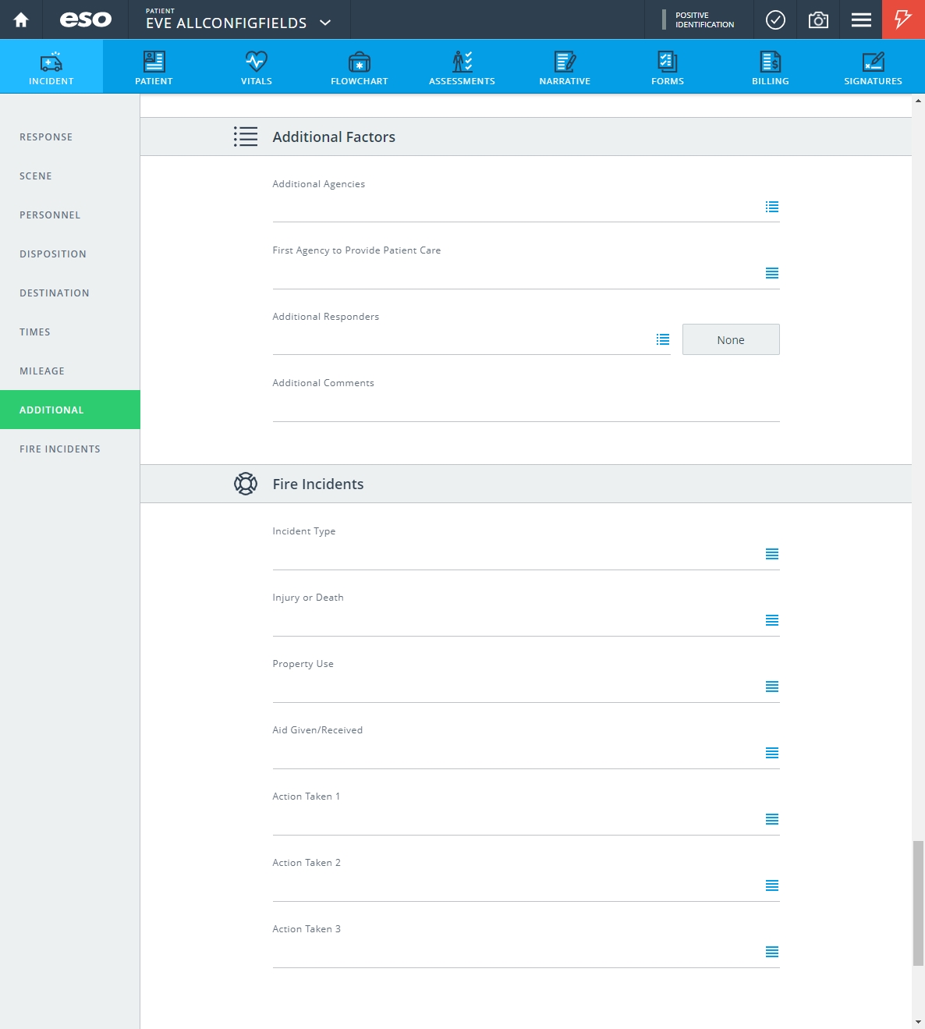
Task: Click the Additional Factors list icon
Action: point(246,137)
